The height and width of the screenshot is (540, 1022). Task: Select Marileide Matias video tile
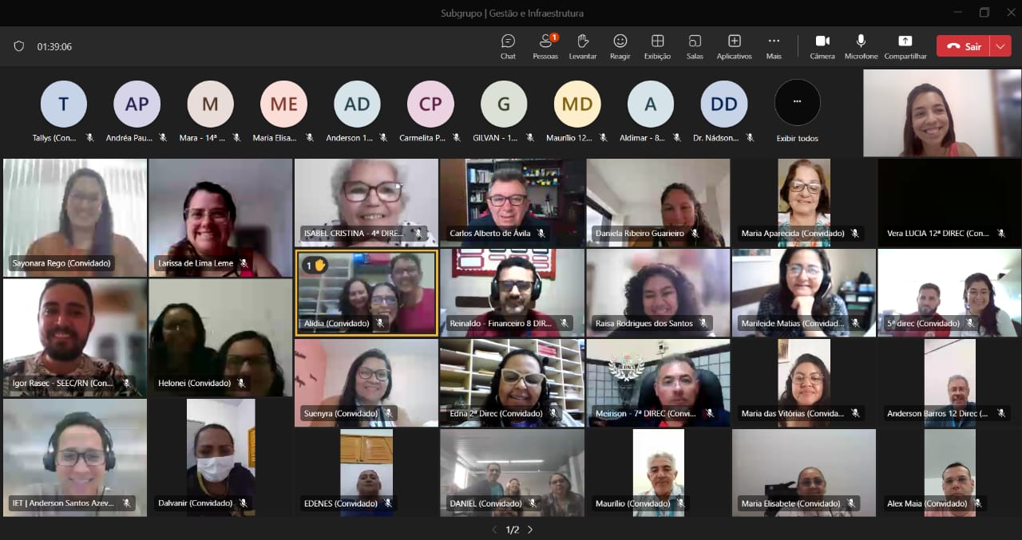[x=804, y=293]
